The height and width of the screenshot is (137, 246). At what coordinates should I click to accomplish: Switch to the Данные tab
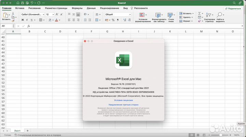tap(91, 8)
